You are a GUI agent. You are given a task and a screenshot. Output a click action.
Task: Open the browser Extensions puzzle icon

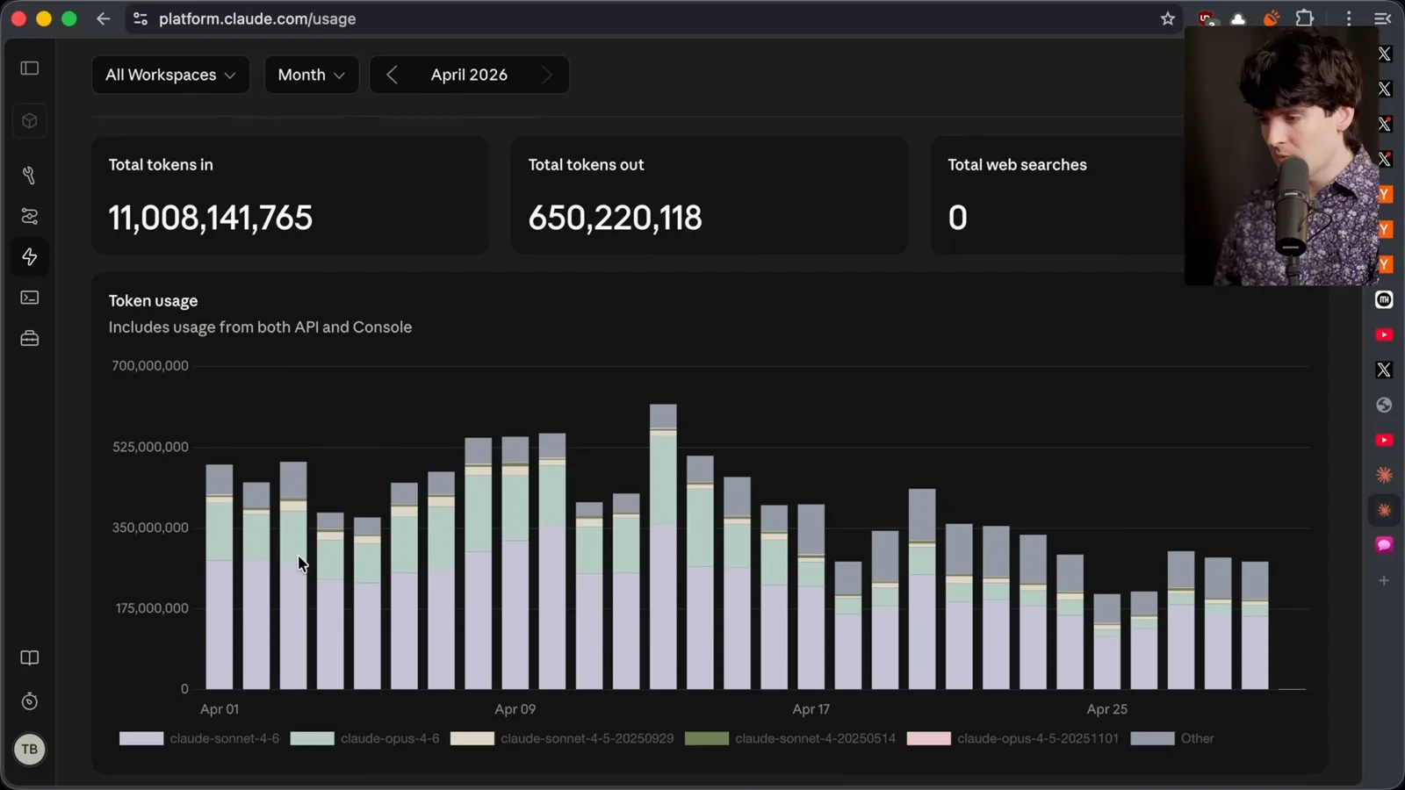tap(1305, 18)
